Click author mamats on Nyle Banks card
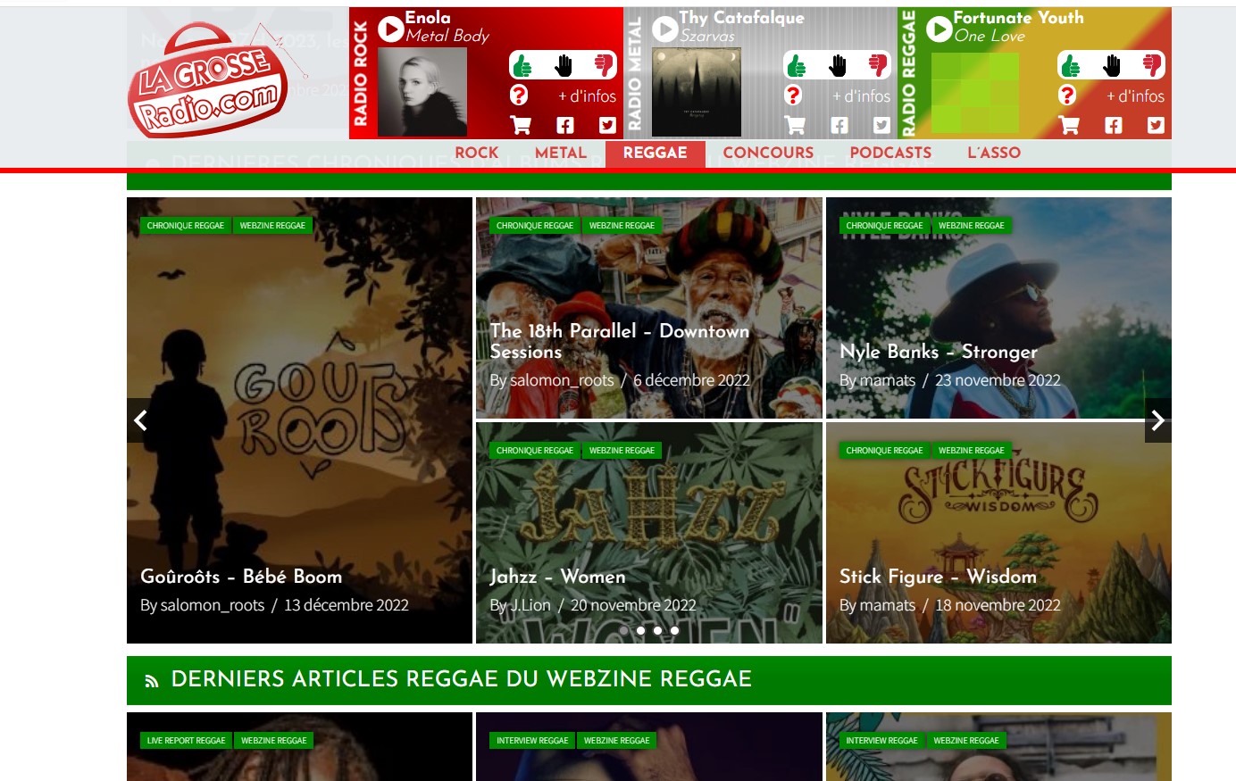Screen dimensions: 1236x781 (888, 380)
